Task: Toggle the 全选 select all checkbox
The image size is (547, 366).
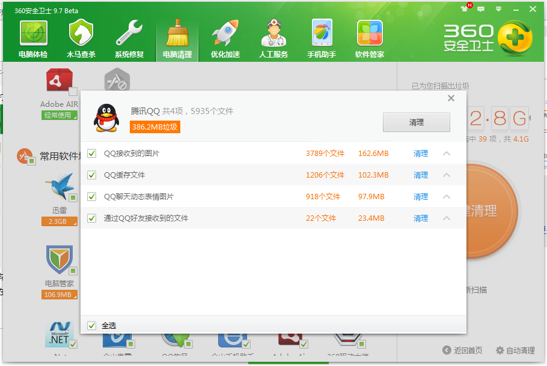Action: pos(92,325)
